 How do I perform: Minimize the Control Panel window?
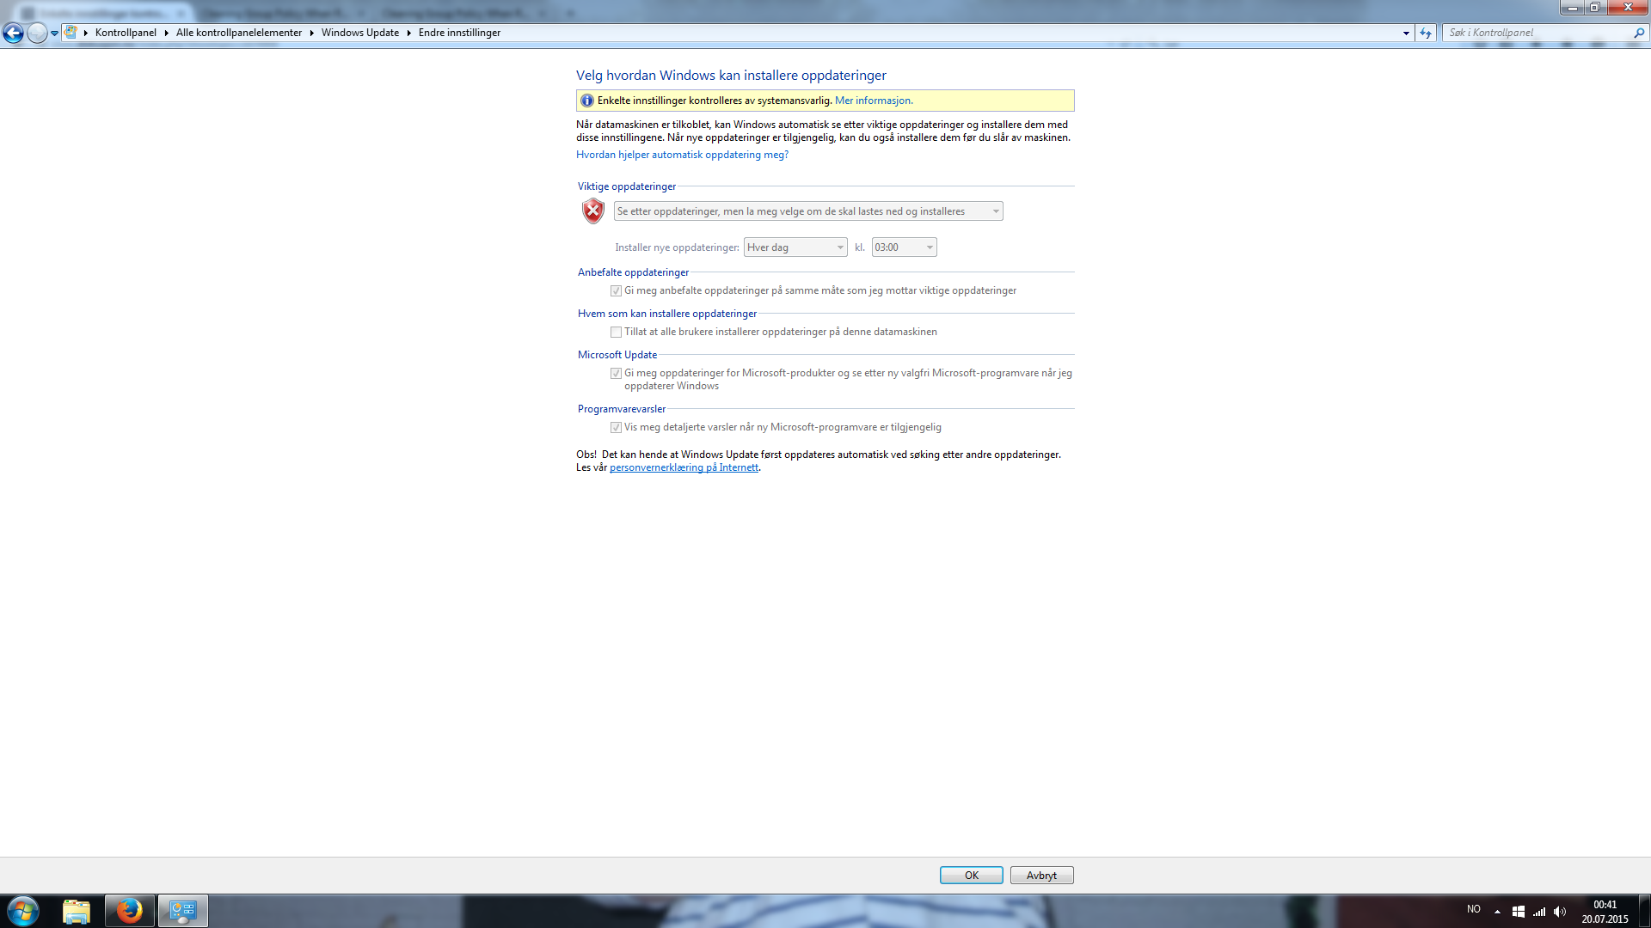tap(1572, 7)
